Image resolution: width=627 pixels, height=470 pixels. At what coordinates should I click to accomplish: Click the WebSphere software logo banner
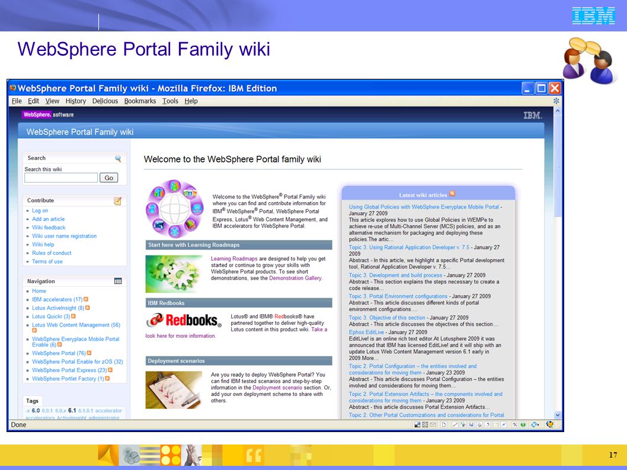(48, 114)
